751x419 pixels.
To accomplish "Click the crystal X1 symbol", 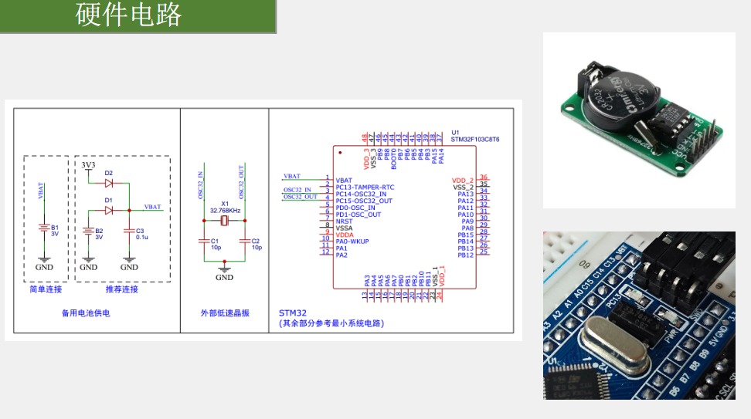I will (x=225, y=221).
